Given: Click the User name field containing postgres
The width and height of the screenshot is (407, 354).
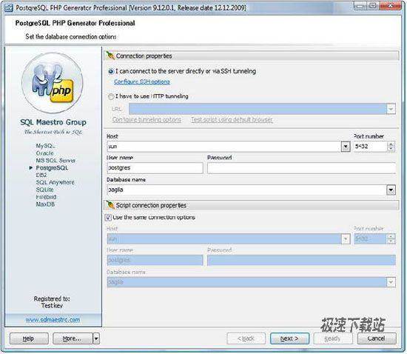Looking at the screenshot, I should [155, 168].
